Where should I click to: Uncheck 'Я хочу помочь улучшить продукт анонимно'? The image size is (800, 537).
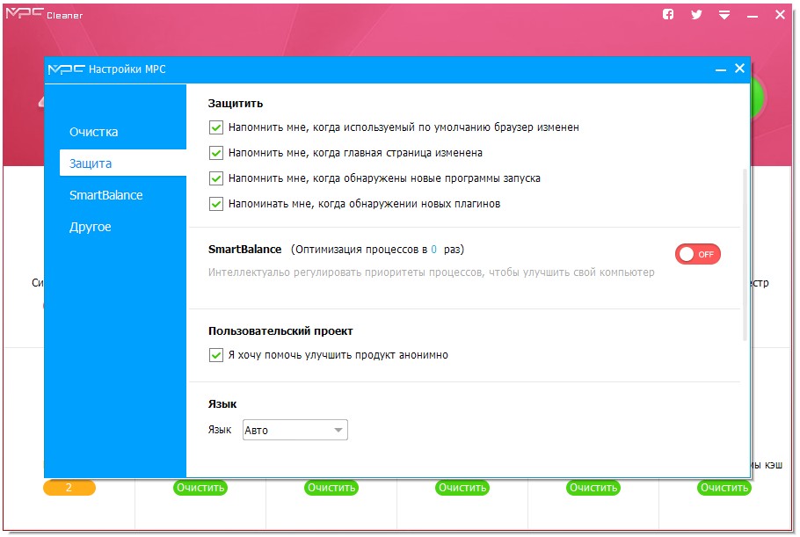215,355
